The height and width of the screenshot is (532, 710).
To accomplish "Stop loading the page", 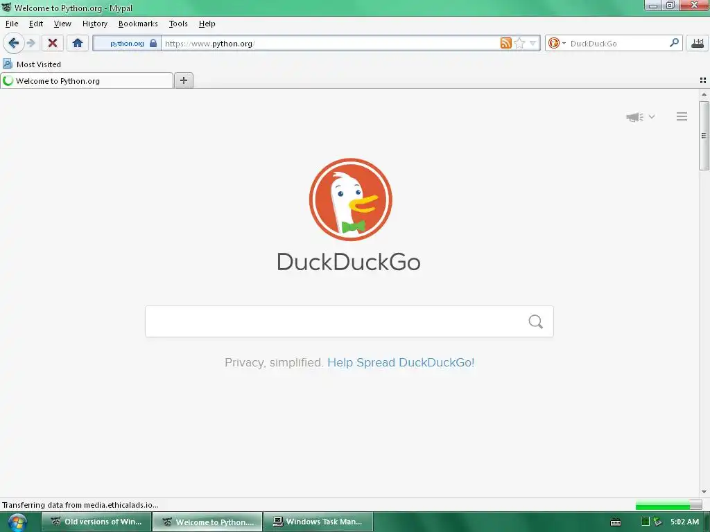I will (x=53, y=44).
